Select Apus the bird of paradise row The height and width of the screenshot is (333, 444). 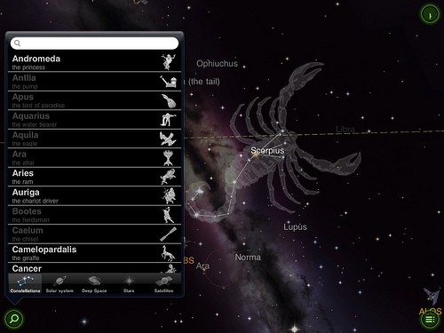pyautogui.click(x=94, y=100)
